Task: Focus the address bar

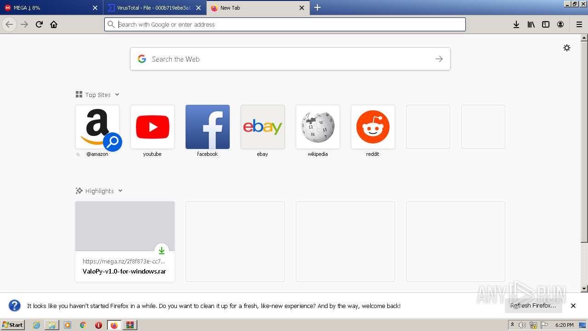Action: pos(285,24)
